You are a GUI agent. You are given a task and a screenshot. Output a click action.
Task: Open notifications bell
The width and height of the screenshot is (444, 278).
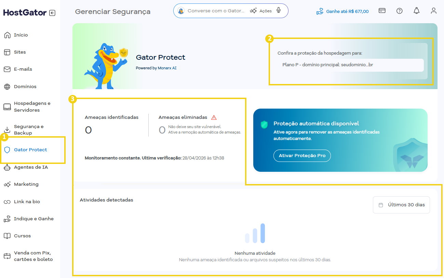pyautogui.click(x=416, y=11)
